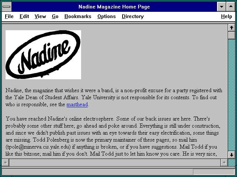The height and width of the screenshot is (177, 237).
Task: Click the name Todd Polenberg in text
Action: point(51,140)
